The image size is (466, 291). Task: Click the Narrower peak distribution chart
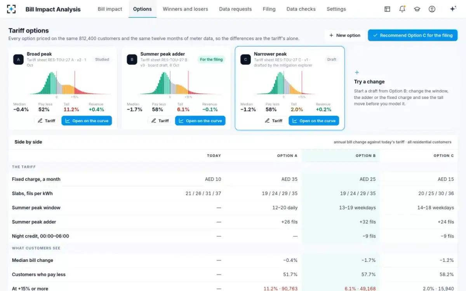click(289, 83)
